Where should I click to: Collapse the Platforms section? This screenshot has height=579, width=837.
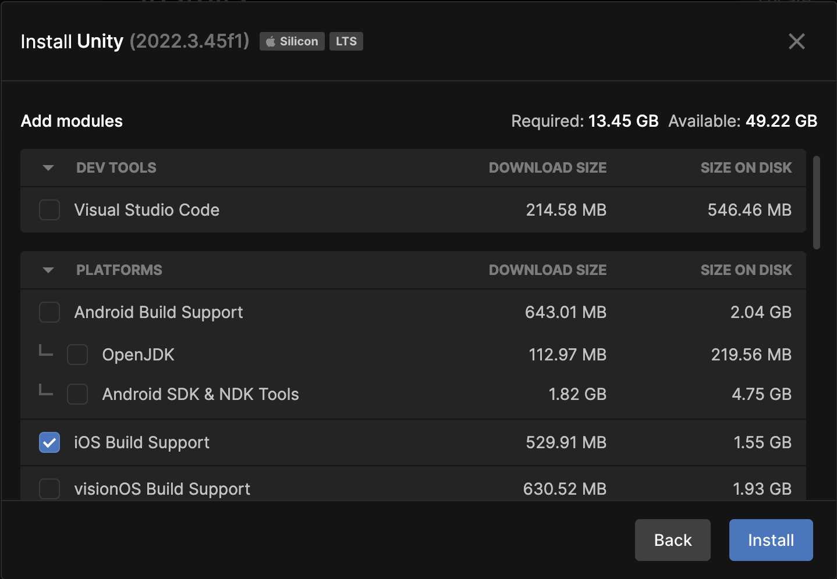pyautogui.click(x=48, y=270)
